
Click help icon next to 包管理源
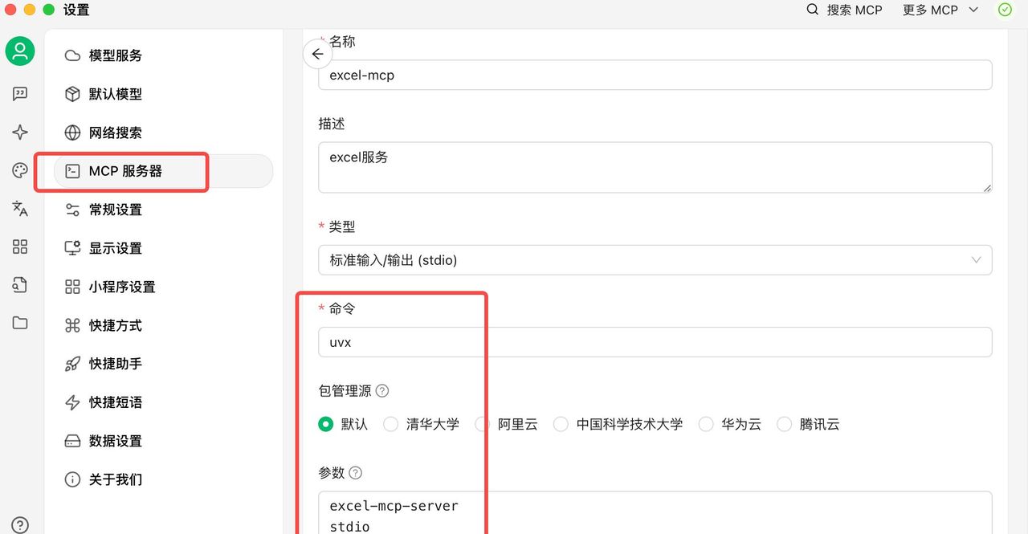tap(382, 391)
